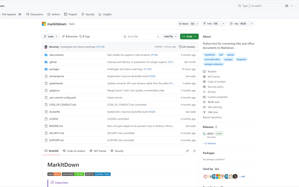Screen dimensions: 299x187
Task: Expand the Copilot dropdown arrow in header
Action: 292,6
